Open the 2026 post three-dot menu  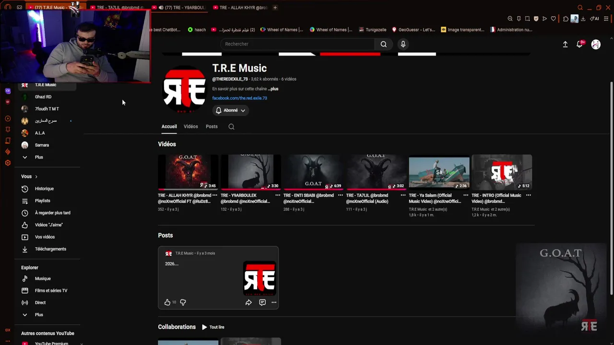pos(274,302)
